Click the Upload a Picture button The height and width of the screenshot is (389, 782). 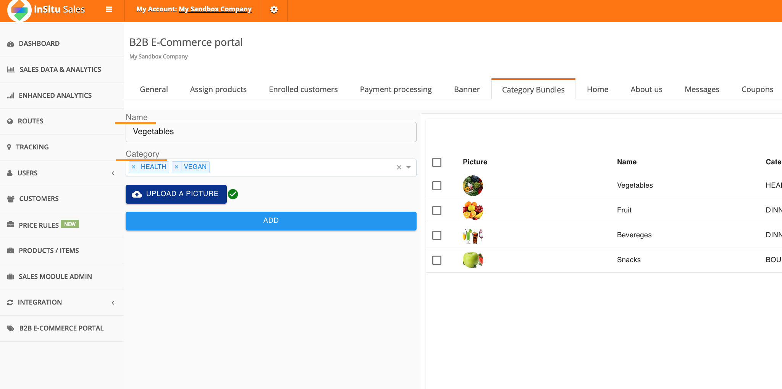pos(176,194)
